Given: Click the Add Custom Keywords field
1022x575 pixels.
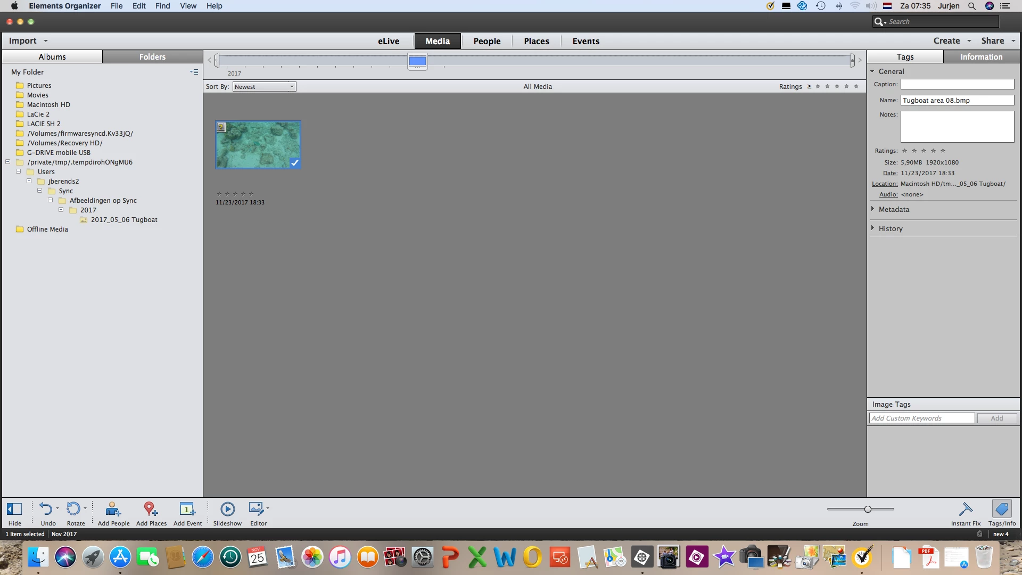Looking at the screenshot, I should click(x=921, y=418).
